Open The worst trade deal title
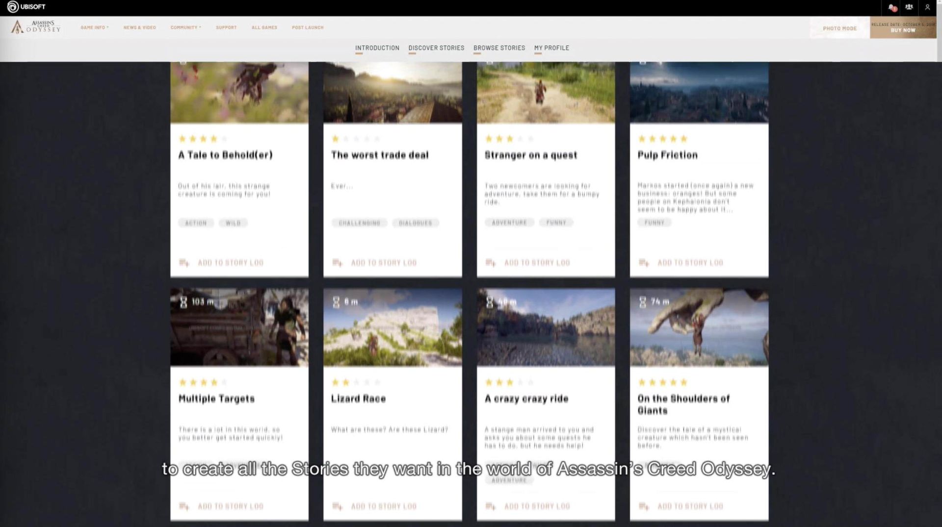 click(380, 155)
